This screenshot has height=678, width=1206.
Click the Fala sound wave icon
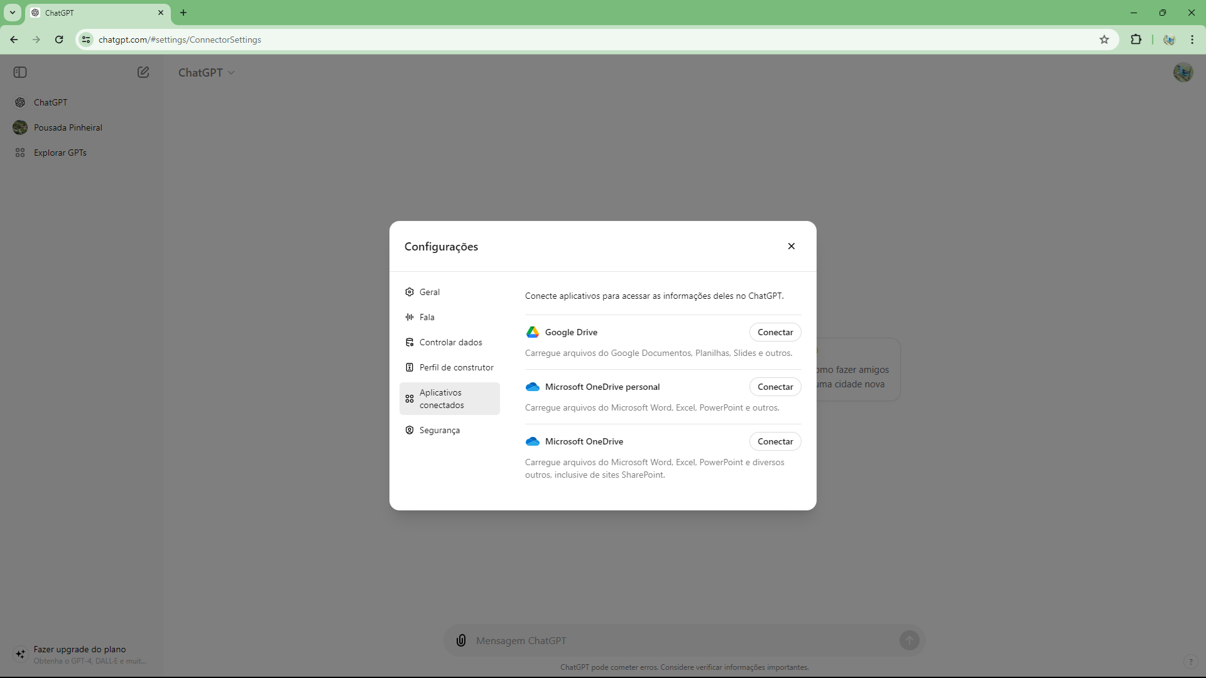(410, 317)
